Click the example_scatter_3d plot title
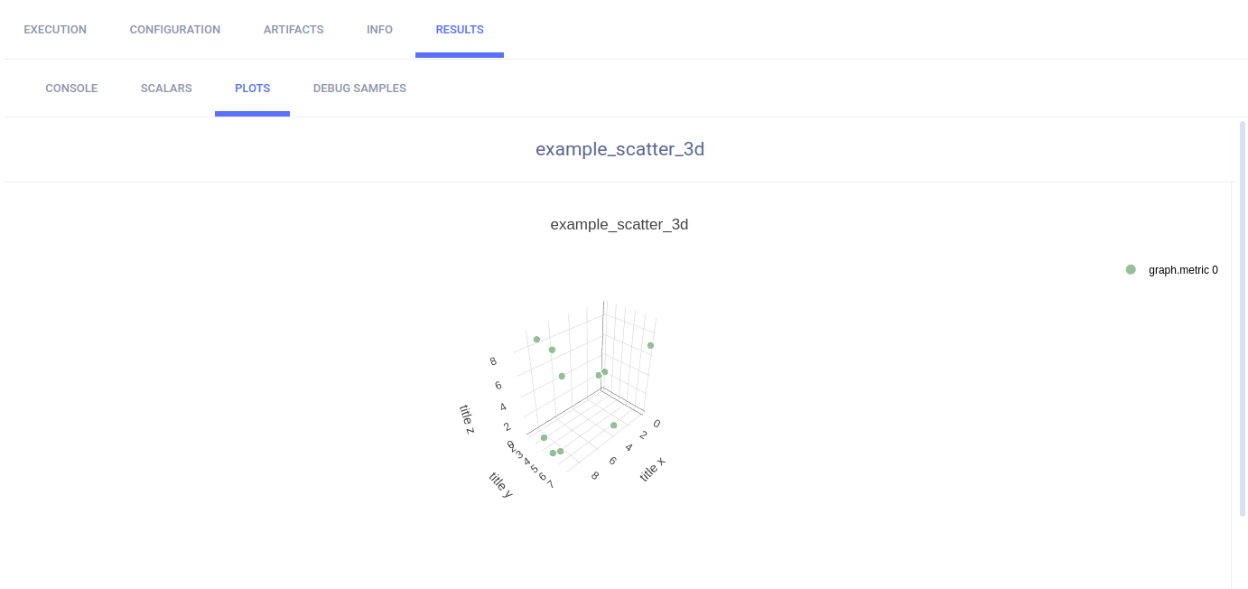This screenshot has width=1248, height=589. [619, 224]
